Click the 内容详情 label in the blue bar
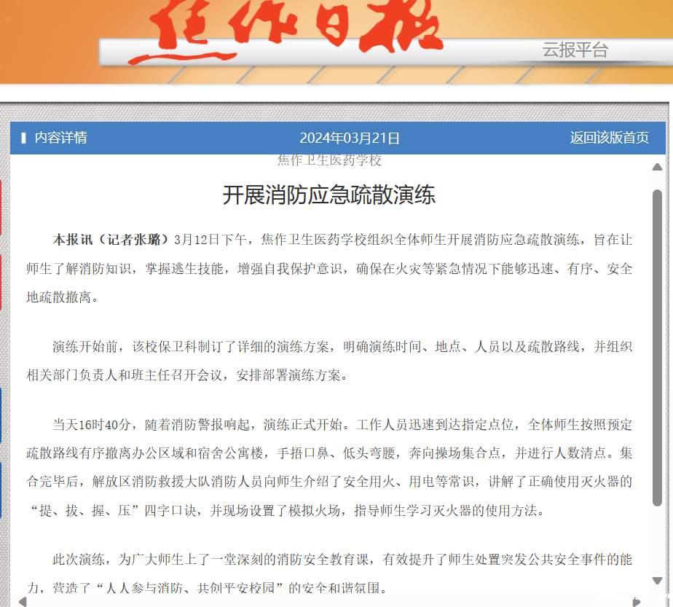Screen dimensions: 673x607 point(61,138)
